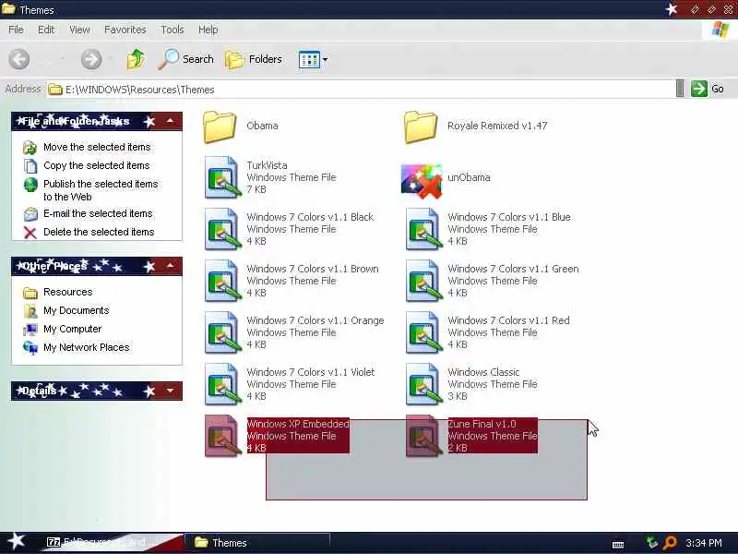The height and width of the screenshot is (554, 738).
Task: Click the Windows flag logo throbber
Action: [x=720, y=30]
